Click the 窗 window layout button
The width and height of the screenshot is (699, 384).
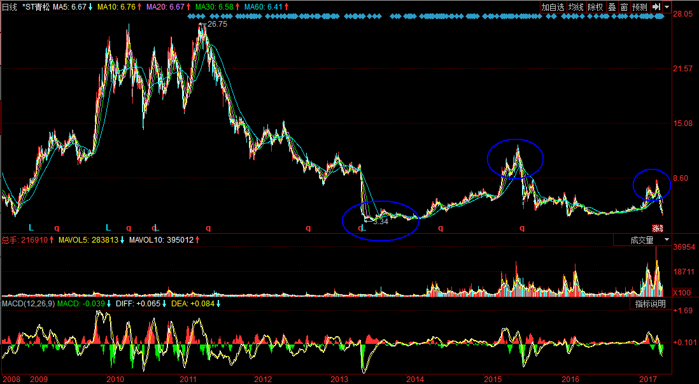pos(624,7)
